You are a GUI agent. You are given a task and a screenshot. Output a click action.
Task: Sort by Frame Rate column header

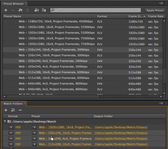click(156, 16)
